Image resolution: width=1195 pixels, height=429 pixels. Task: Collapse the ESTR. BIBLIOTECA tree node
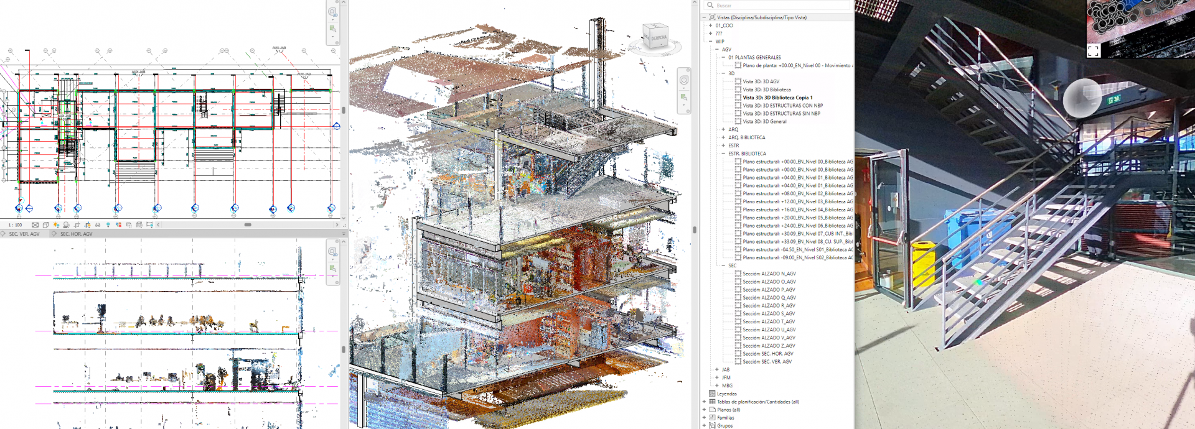coord(723,154)
